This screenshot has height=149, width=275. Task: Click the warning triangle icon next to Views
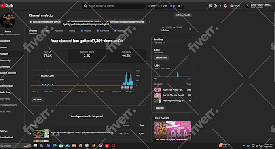[50, 52]
